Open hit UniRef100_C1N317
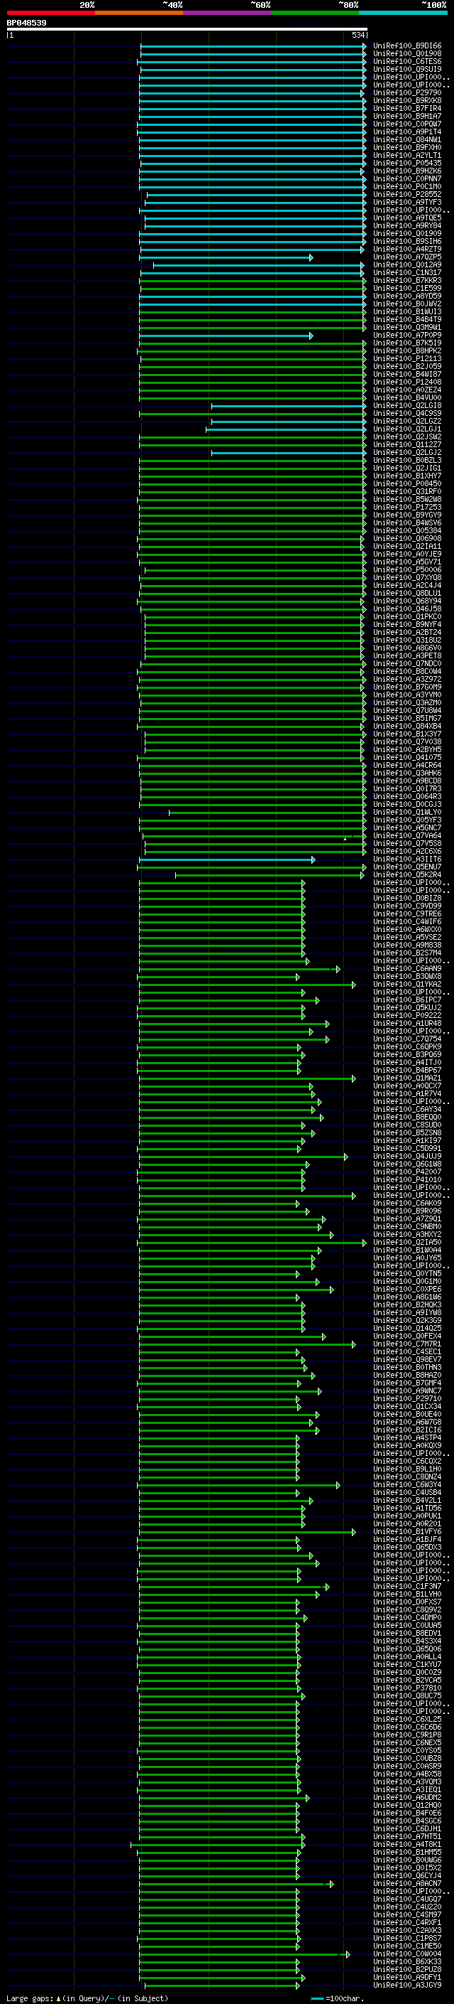The height and width of the screenshot is (2004, 454). click(407, 273)
